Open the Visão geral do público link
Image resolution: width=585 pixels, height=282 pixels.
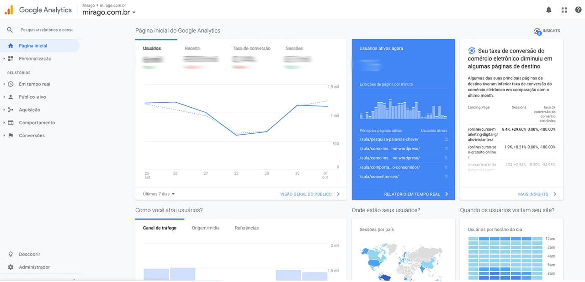click(x=306, y=194)
